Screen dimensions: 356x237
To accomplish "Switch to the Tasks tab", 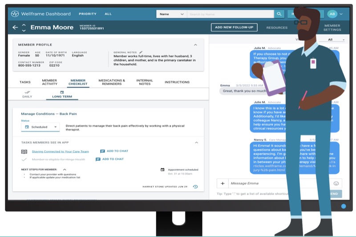I will [25, 82].
